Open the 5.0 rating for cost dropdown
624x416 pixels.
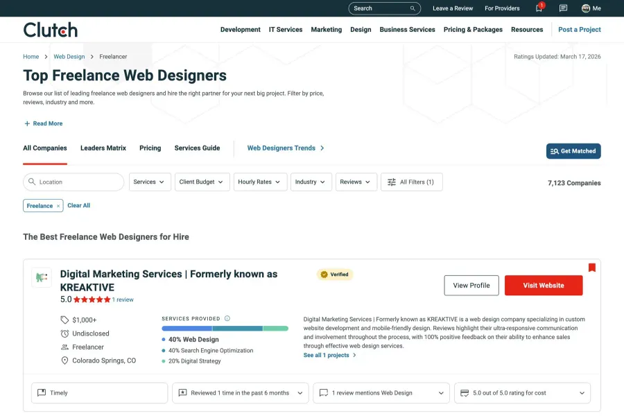(522, 392)
